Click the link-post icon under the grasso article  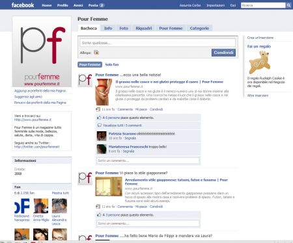coord(98,109)
